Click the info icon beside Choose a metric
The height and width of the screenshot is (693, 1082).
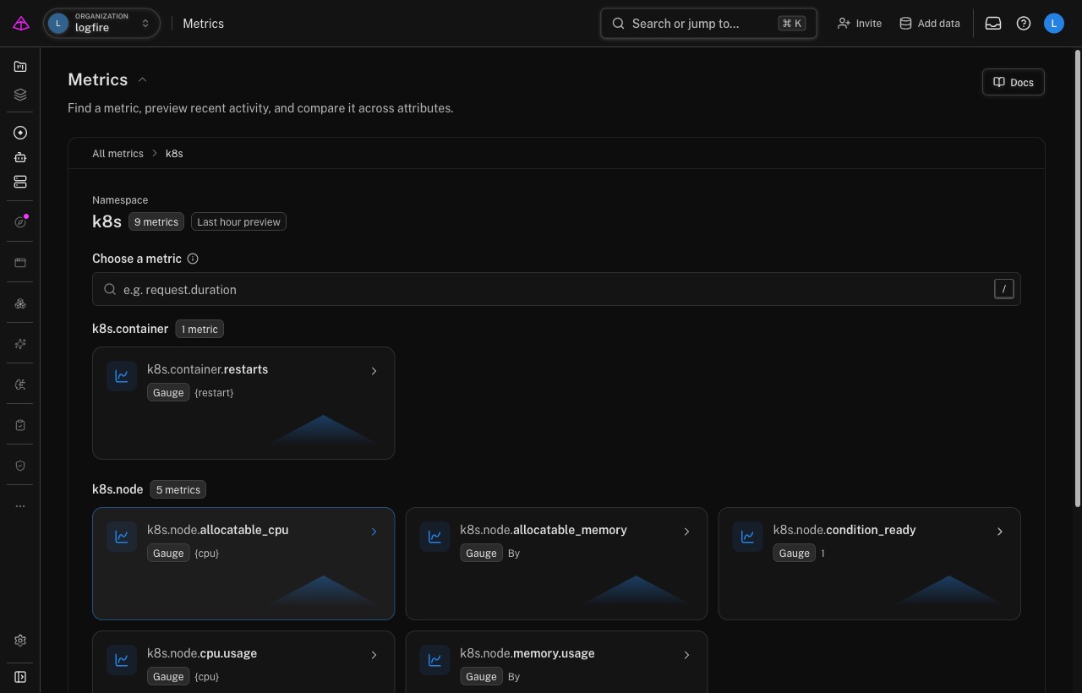193,259
